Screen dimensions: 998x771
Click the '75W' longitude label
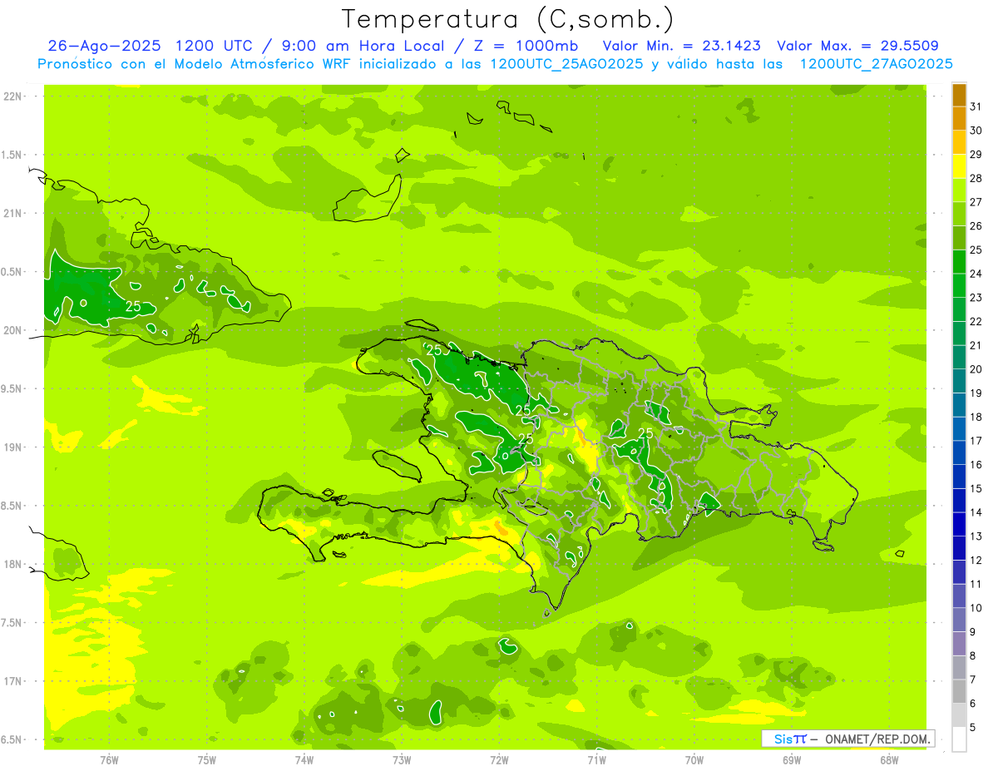(x=207, y=760)
